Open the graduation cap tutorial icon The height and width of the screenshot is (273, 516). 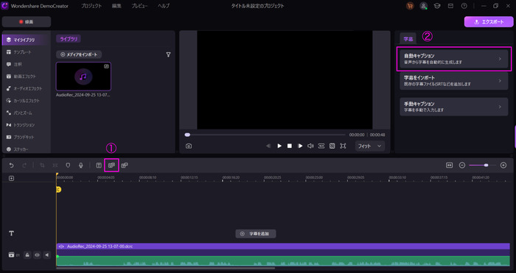coord(437,6)
